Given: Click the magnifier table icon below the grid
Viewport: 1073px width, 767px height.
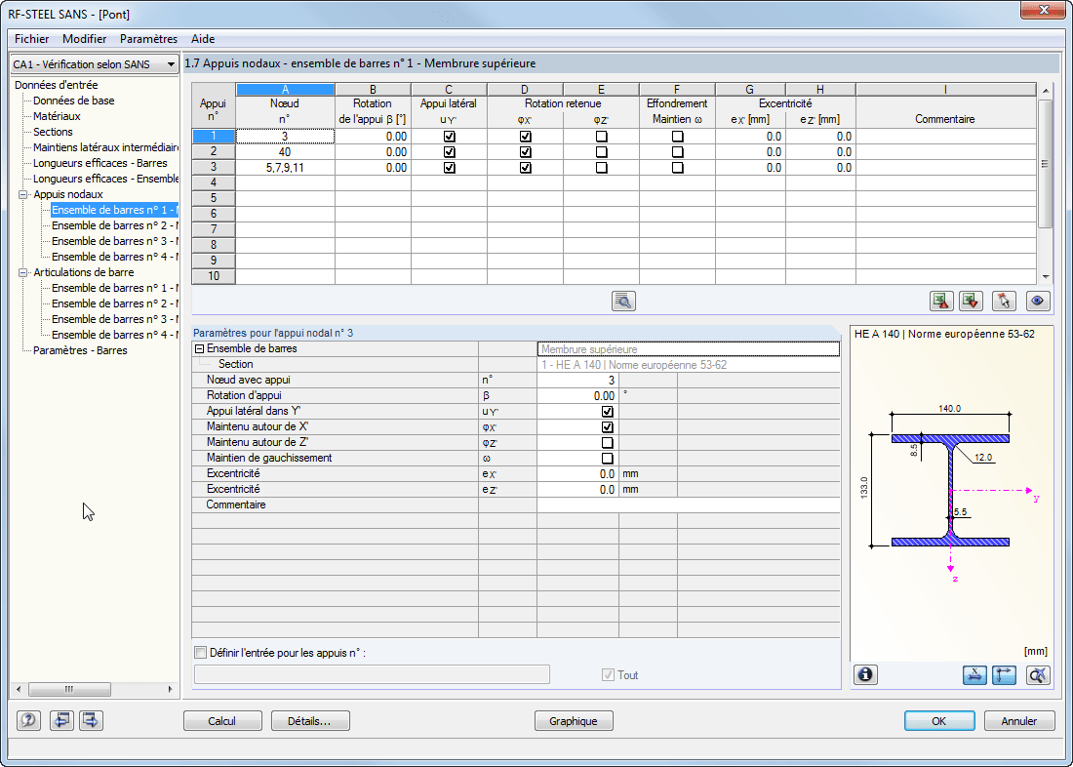Looking at the screenshot, I should (x=623, y=301).
